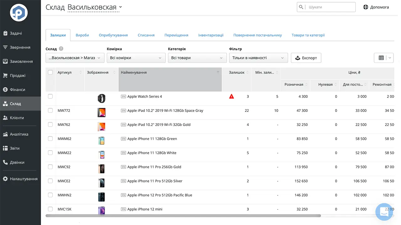Open the chat support bubble
This screenshot has width=401, height=225.
[384, 212]
